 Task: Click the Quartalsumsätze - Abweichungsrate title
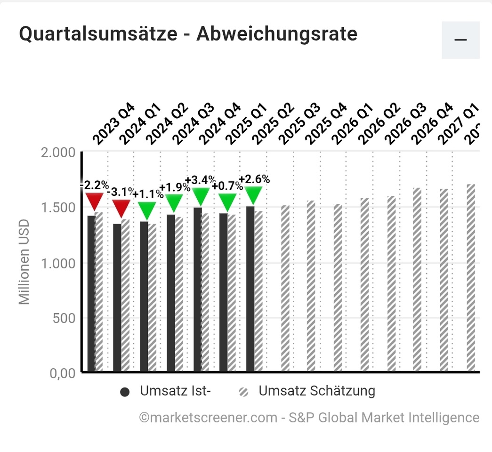[188, 34]
